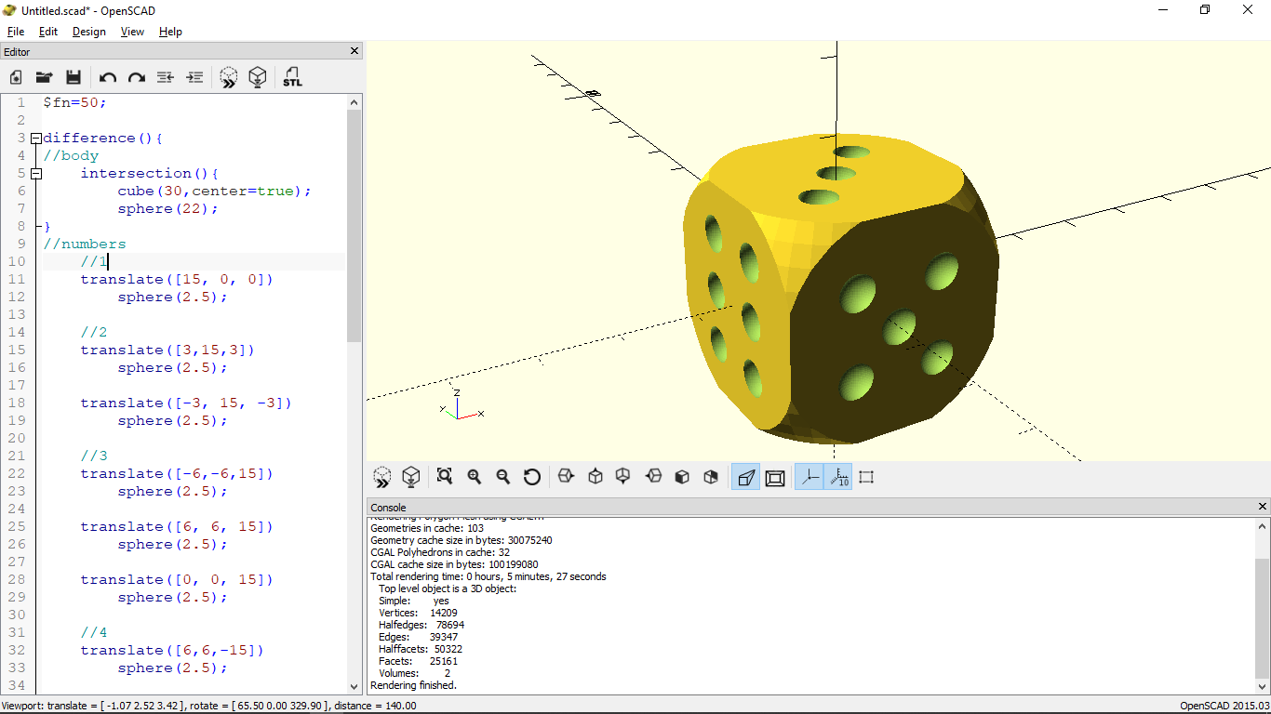Undo the last edit in the Editor
The image size is (1271, 714).
108,77
